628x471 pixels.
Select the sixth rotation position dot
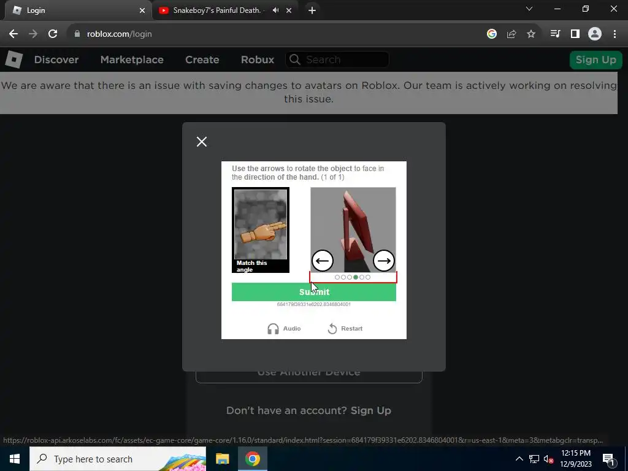[x=368, y=277]
